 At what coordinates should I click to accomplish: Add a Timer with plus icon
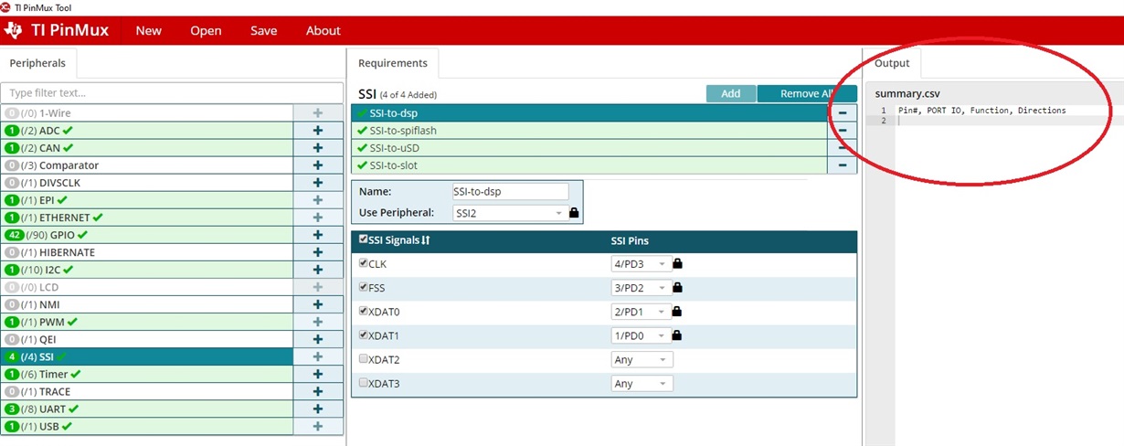click(318, 374)
